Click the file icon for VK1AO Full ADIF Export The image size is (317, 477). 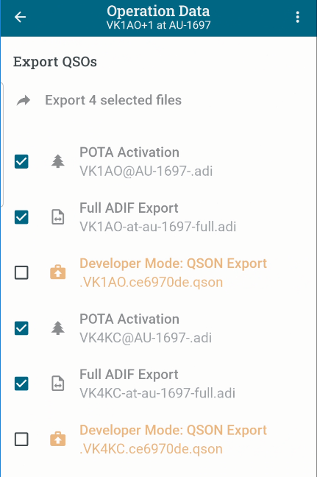coord(58,217)
